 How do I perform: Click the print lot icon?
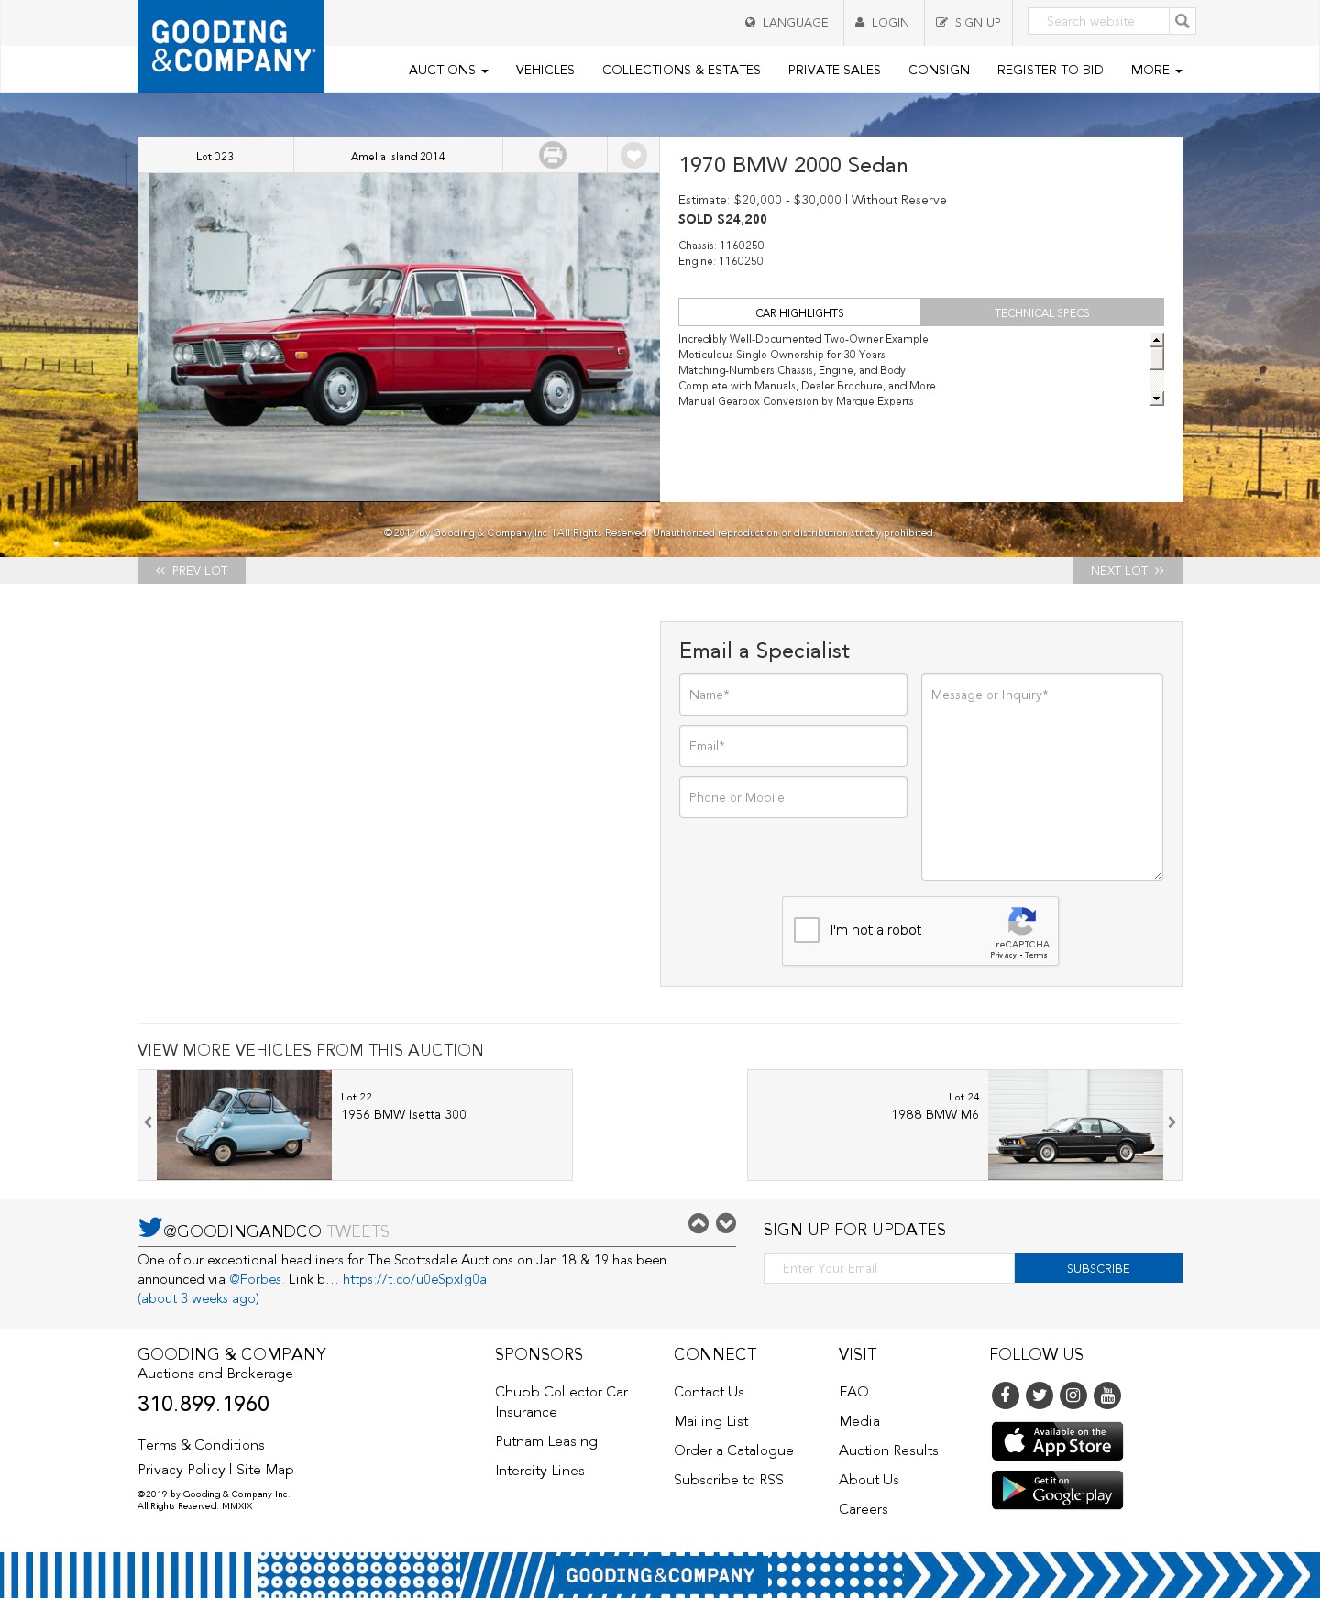(x=553, y=155)
